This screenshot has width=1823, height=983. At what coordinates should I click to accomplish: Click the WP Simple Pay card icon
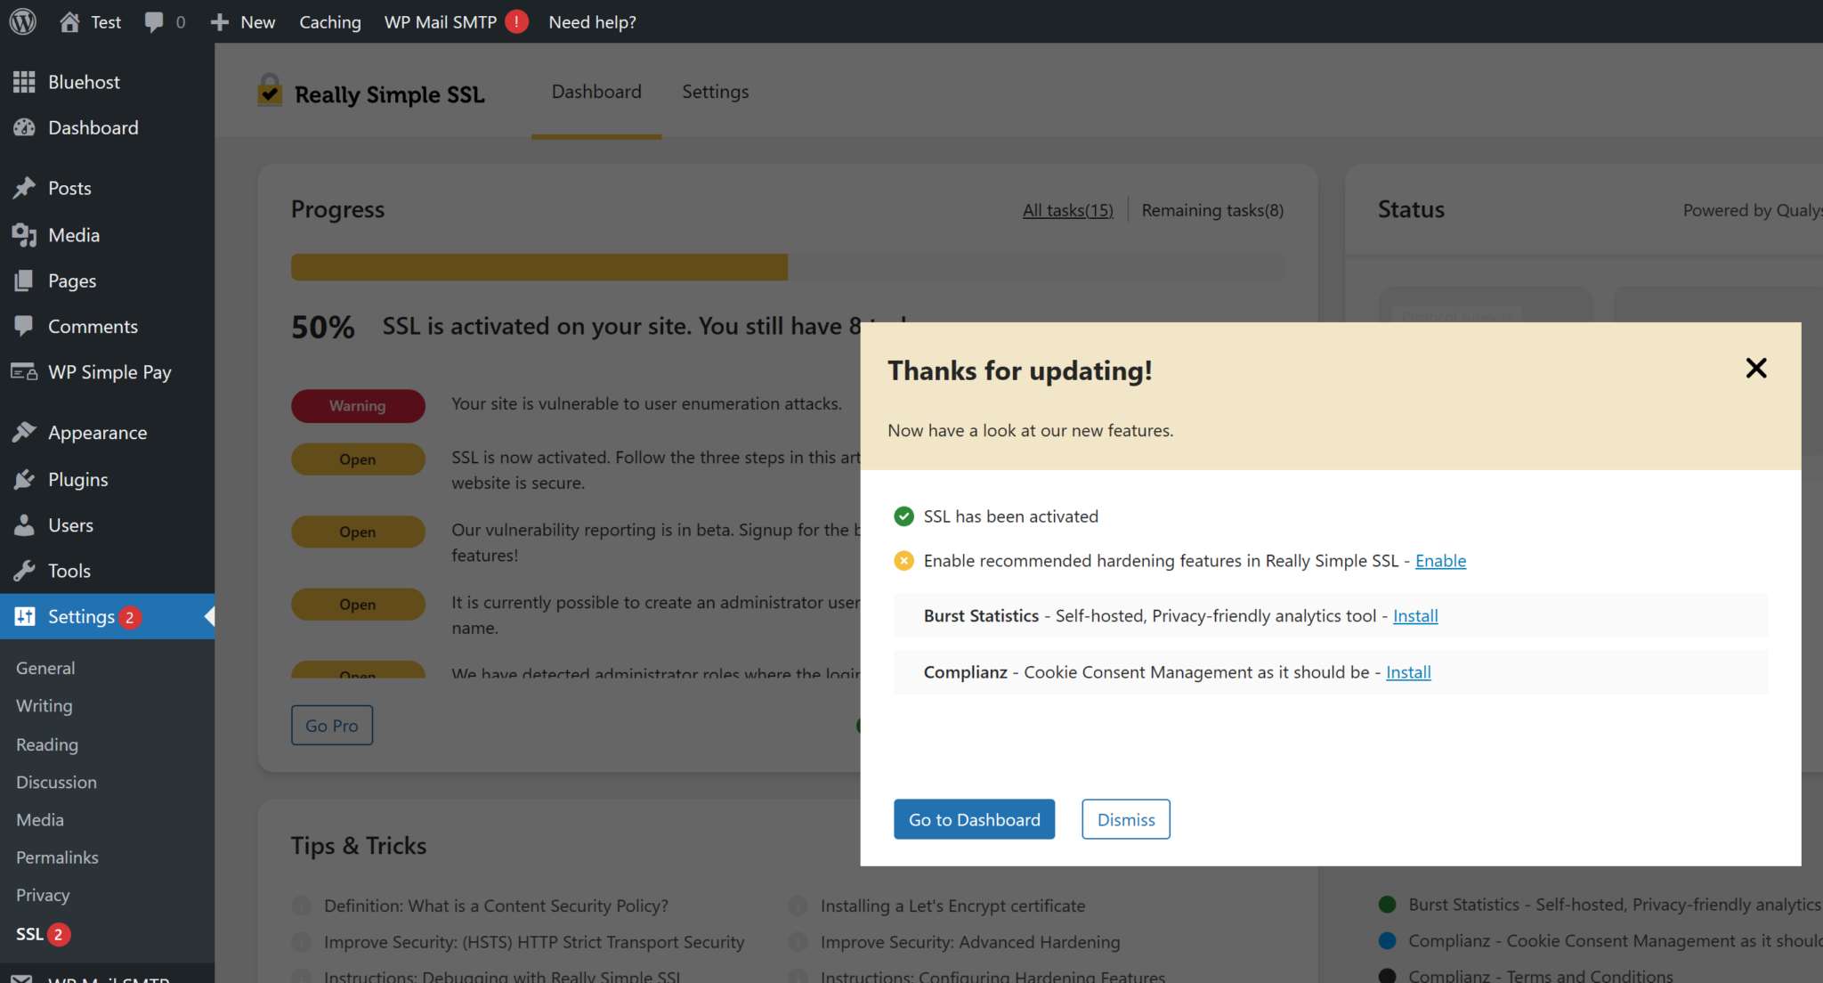[24, 372]
